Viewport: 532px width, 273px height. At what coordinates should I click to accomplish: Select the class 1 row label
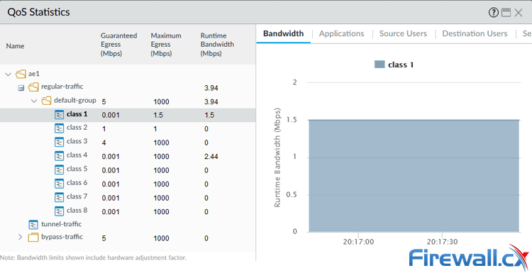[77, 114]
